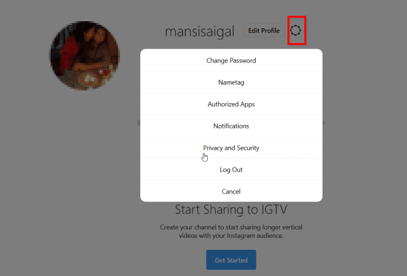This screenshot has height=276, width=407.
Task: Click the word Security in the privacy entry
Action: point(248,148)
